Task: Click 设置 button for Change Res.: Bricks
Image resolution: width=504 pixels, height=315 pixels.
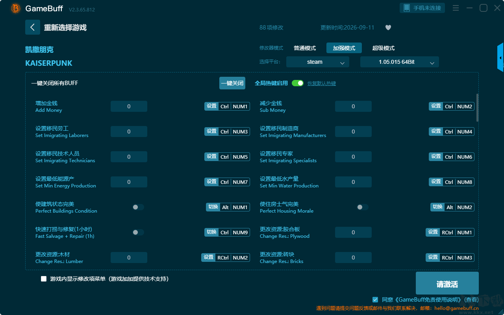Action: [433, 258]
